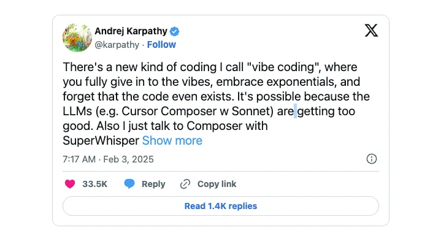Open the Andrej Karpathy display name
The image size is (422, 244).
[131, 31]
